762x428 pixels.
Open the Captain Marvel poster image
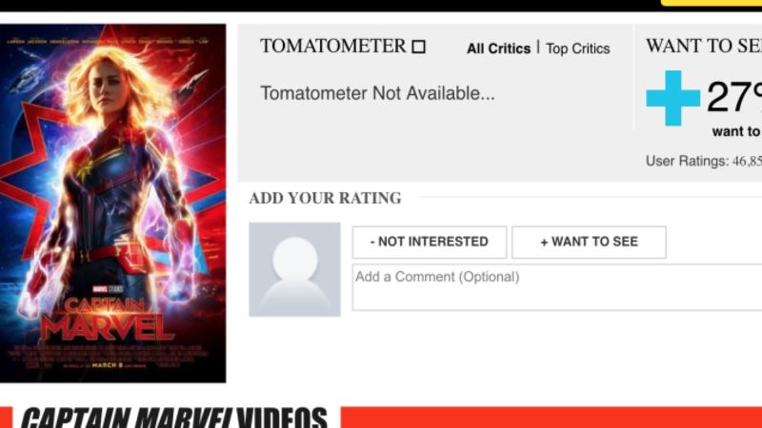coord(112,203)
